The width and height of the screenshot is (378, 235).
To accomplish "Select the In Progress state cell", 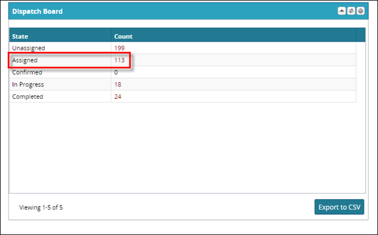I will tap(60, 84).
